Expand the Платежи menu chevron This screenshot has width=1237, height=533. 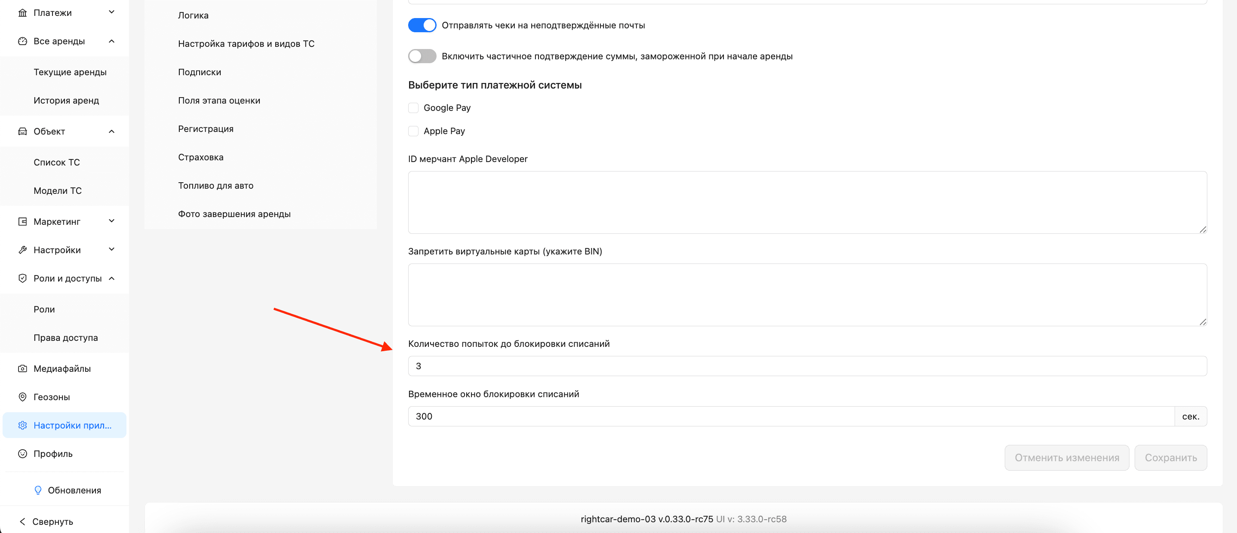click(111, 12)
